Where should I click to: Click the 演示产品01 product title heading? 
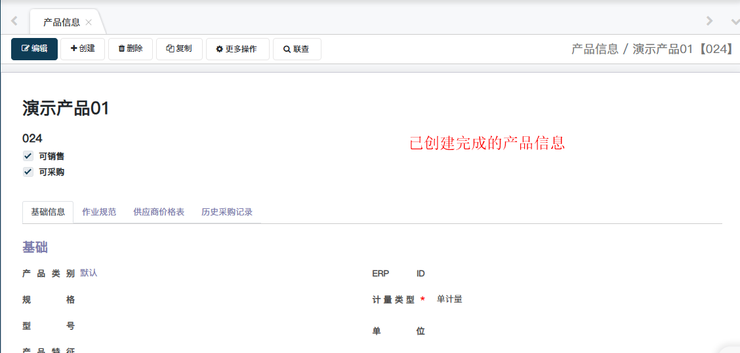(x=66, y=109)
